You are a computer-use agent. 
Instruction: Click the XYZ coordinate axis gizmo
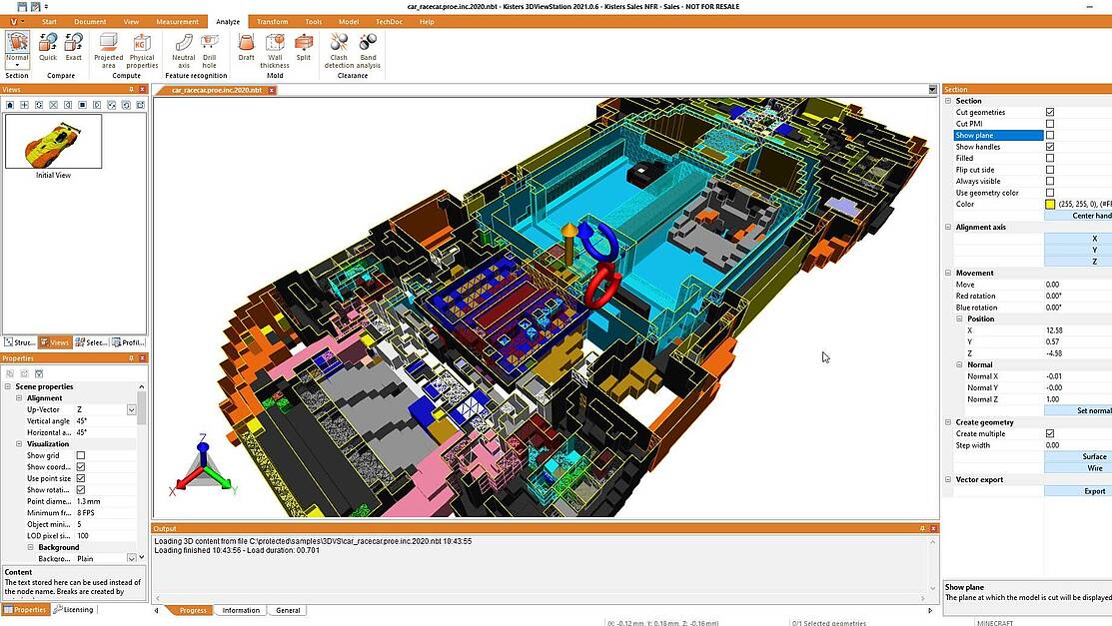(203, 465)
